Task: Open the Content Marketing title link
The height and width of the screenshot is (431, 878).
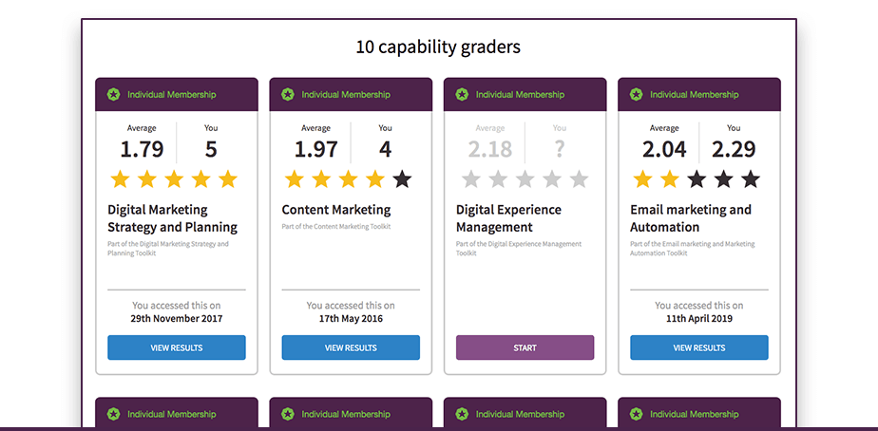Action: 336,210
